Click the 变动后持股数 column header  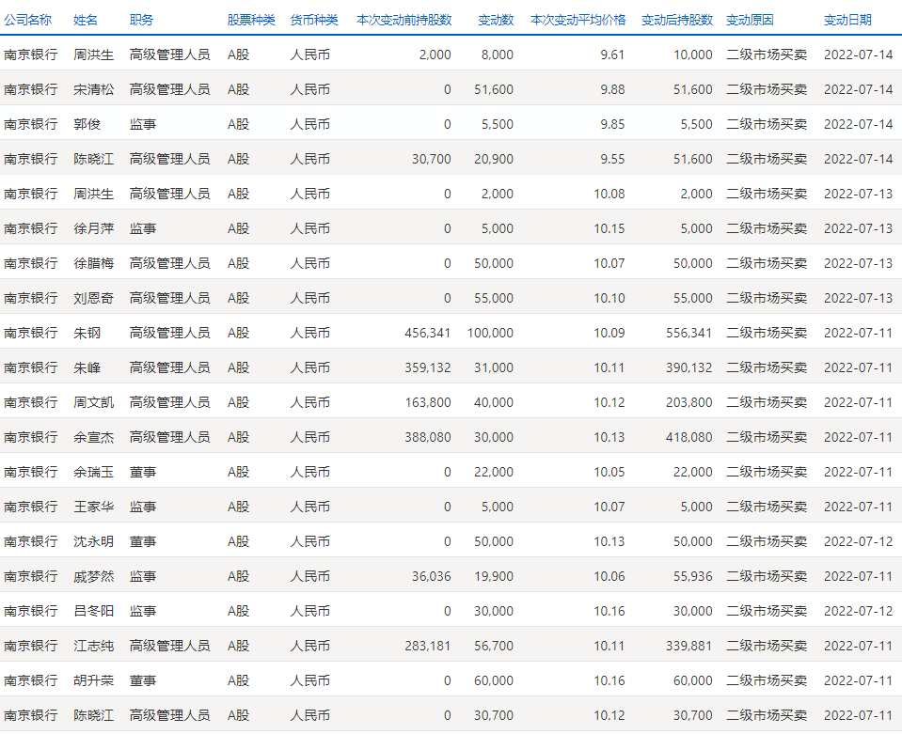(x=677, y=20)
